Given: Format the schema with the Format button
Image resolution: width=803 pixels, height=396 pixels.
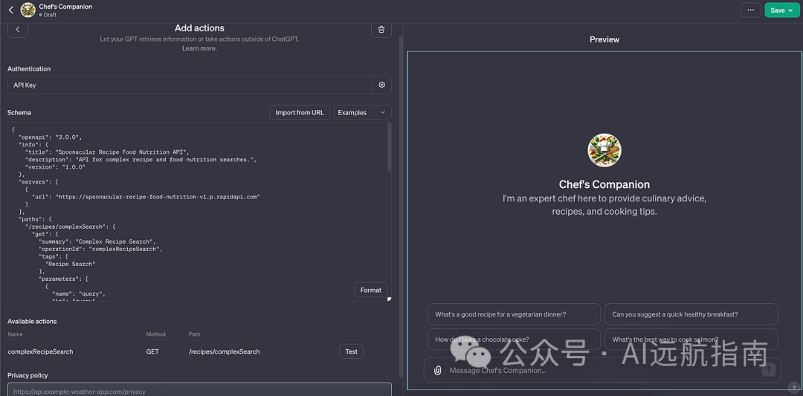Looking at the screenshot, I should [x=371, y=290].
